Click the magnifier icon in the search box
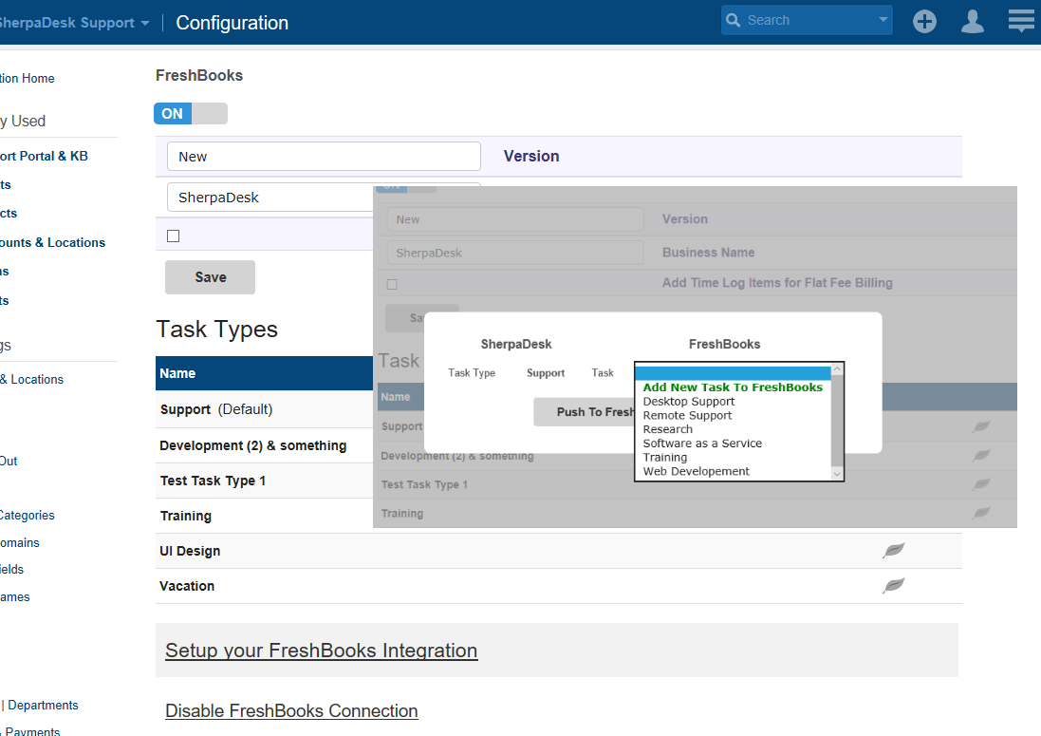This screenshot has height=736, width=1041. coord(733,20)
